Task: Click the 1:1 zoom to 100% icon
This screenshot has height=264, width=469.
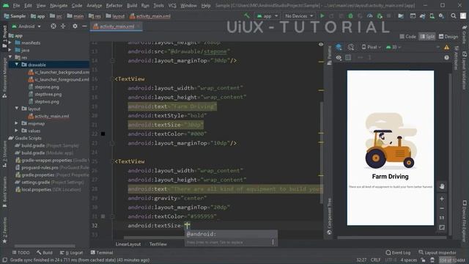Action: (x=442, y=218)
